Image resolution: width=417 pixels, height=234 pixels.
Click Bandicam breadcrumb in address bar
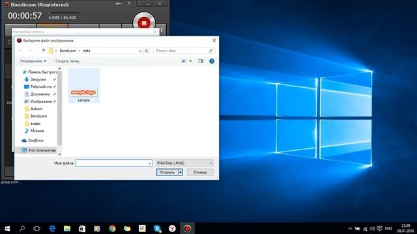pos(68,51)
